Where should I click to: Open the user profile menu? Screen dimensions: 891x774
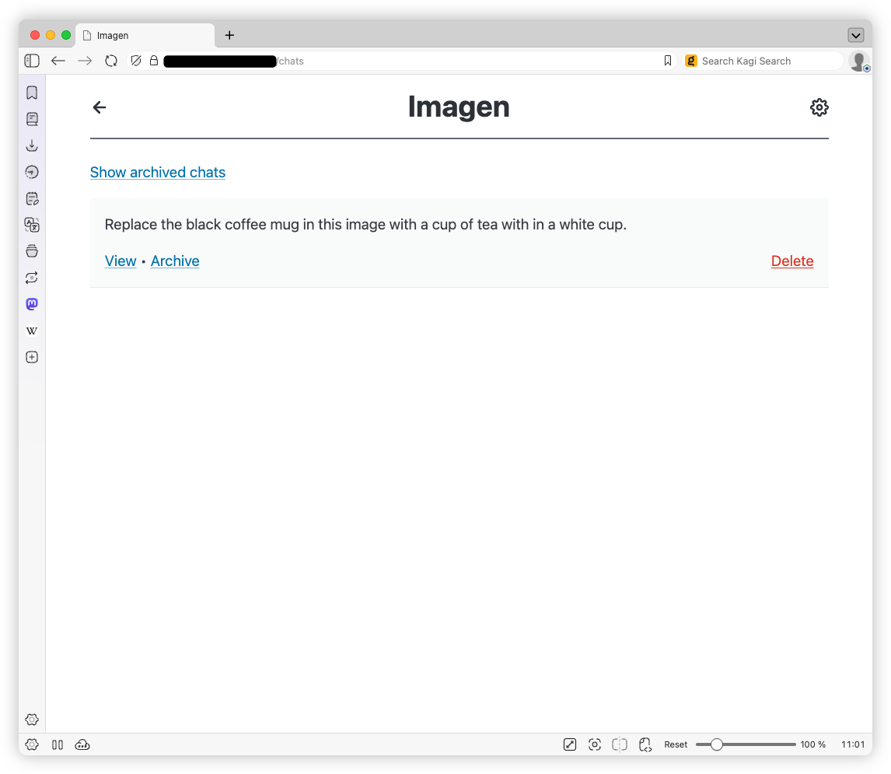(x=858, y=61)
